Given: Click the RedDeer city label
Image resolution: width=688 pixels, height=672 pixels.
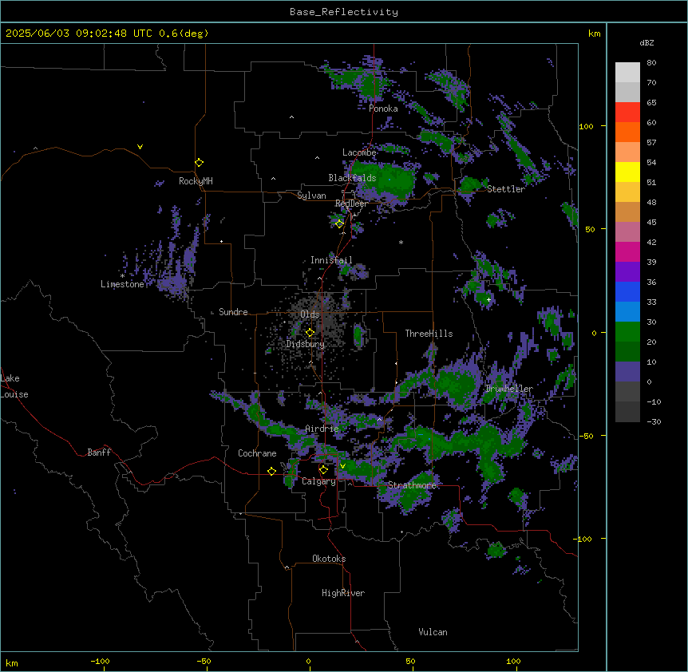Looking at the screenshot, I should pyautogui.click(x=351, y=204).
